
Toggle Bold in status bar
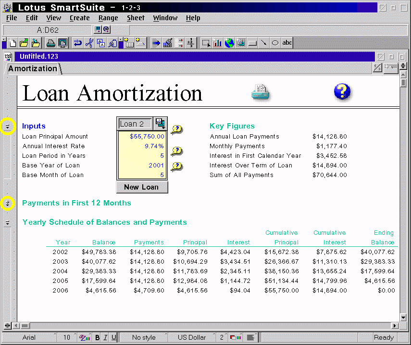coord(97,337)
